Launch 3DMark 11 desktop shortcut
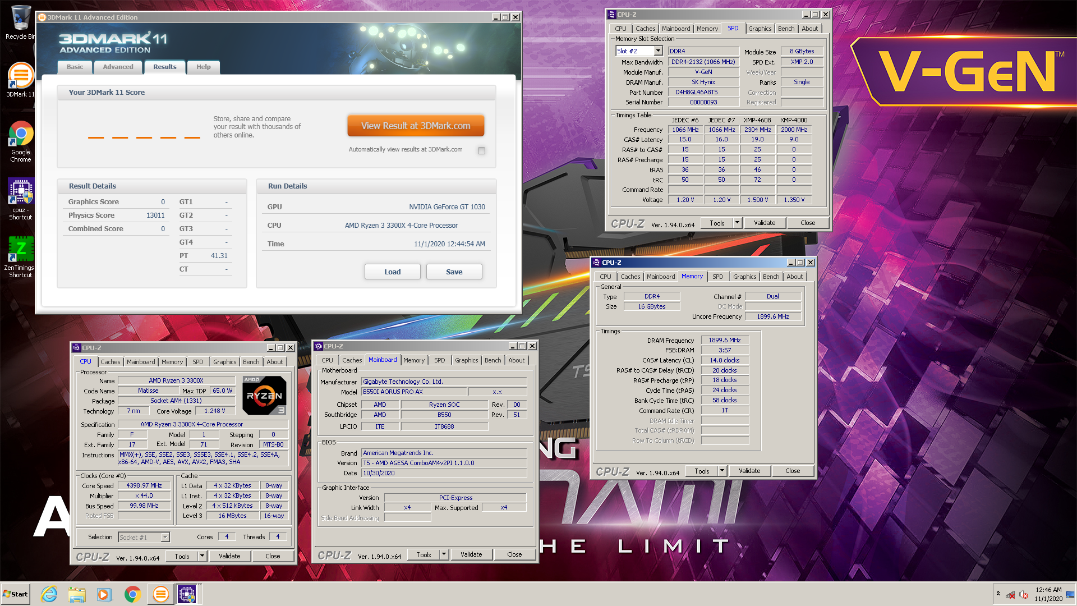This screenshot has width=1077, height=606. pos(20,80)
